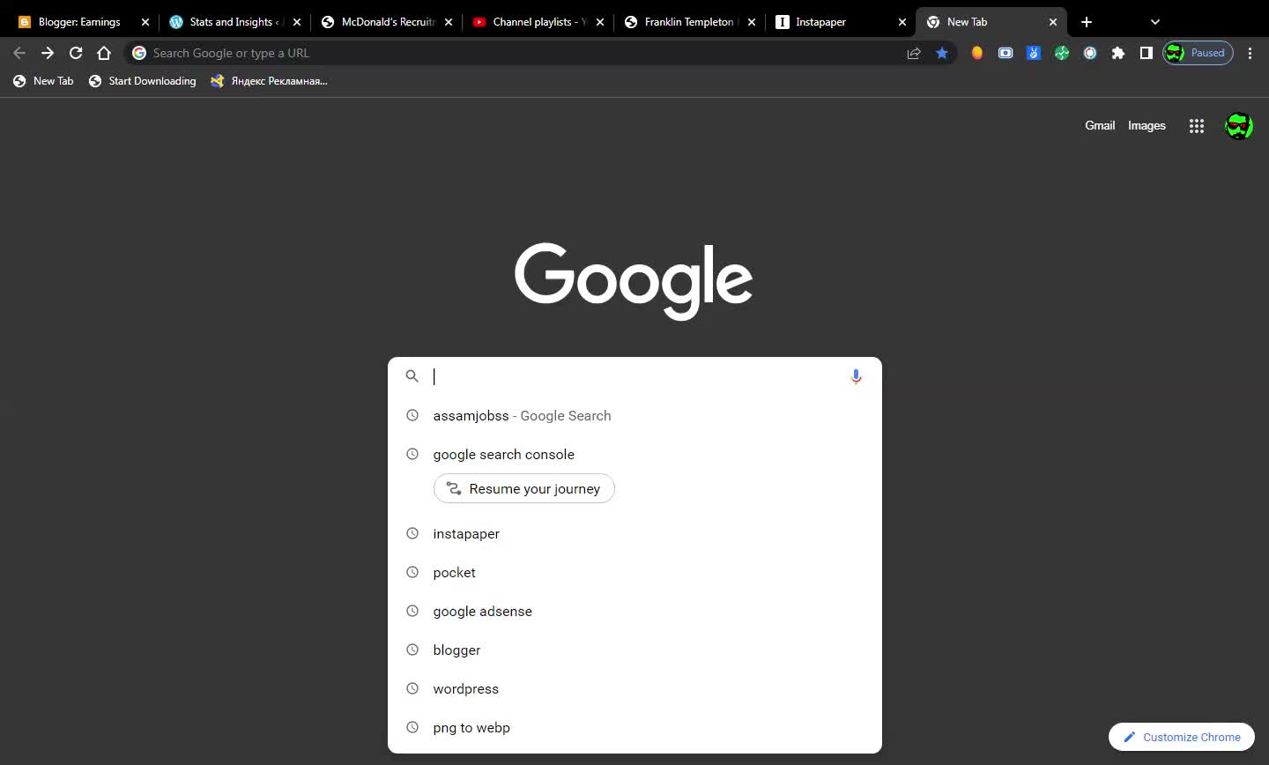This screenshot has height=765, width=1269.
Task: Open the New Tab bookmark
Action: click(x=43, y=81)
